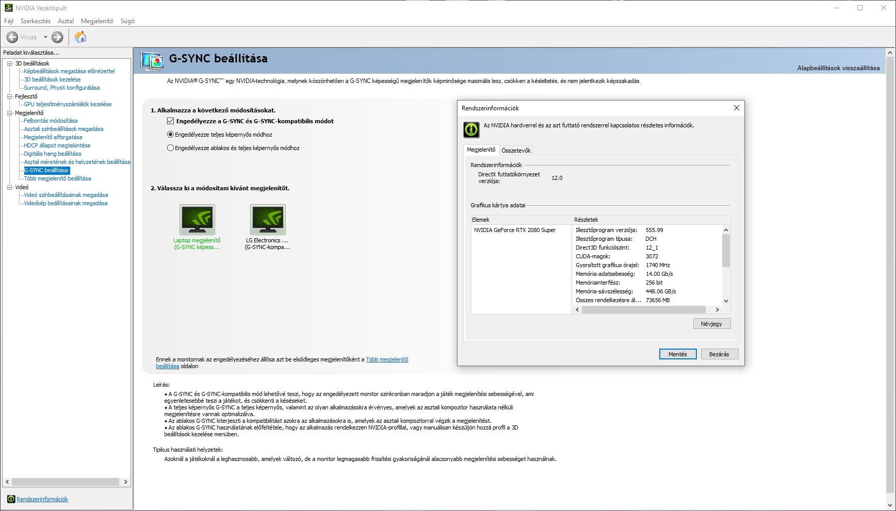Click the details list scroll-up arrow
Viewport: 896px width, 511px height.
tap(726, 230)
